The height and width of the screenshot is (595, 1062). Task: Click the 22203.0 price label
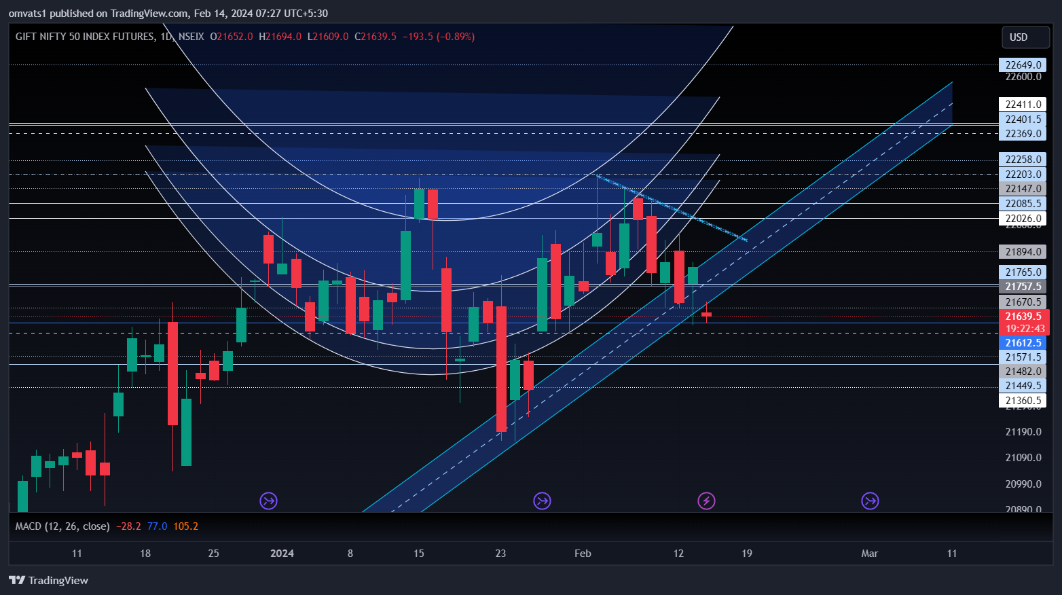pos(1023,175)
